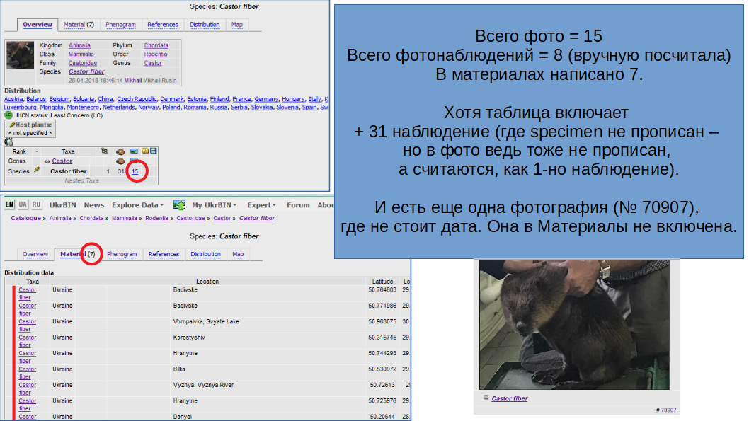
Task: Click the edit pencil in Species row
Action: pyautogui.click(x=37, y=171)
